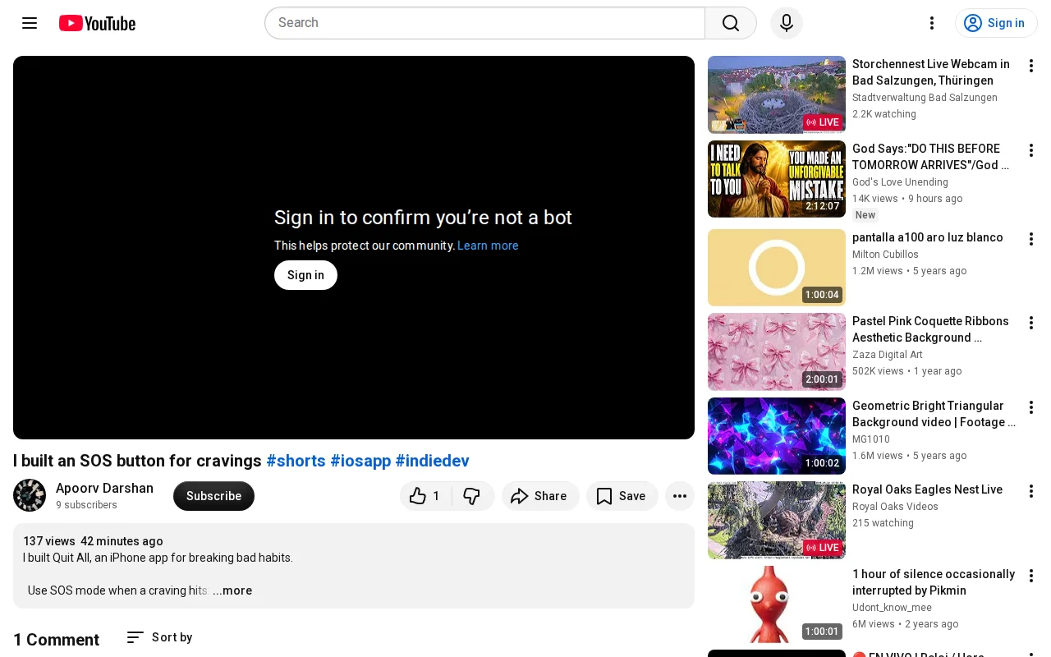The image size is (1051, 657).
Task: Click channel God's Love Unending
Action: point(900,182)
